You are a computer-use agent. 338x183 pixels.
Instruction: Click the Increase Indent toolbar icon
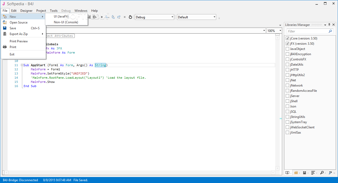click(x=95, y=17)
